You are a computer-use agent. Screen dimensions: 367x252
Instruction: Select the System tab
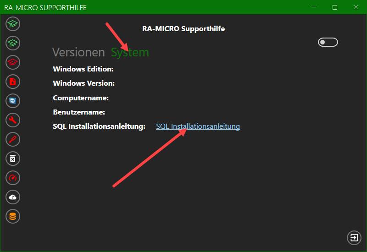pos(130,52)
